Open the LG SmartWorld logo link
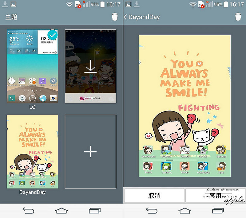Viewport: 246px width, 218px height. point(90,98)
